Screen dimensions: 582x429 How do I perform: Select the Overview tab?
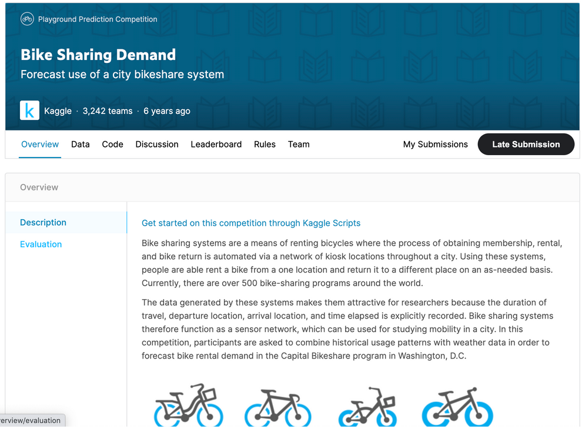[x=40, y=144]
